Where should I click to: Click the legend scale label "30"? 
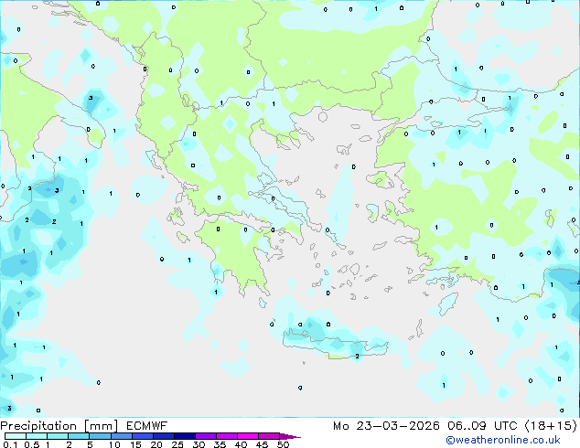tap(199, 444)
